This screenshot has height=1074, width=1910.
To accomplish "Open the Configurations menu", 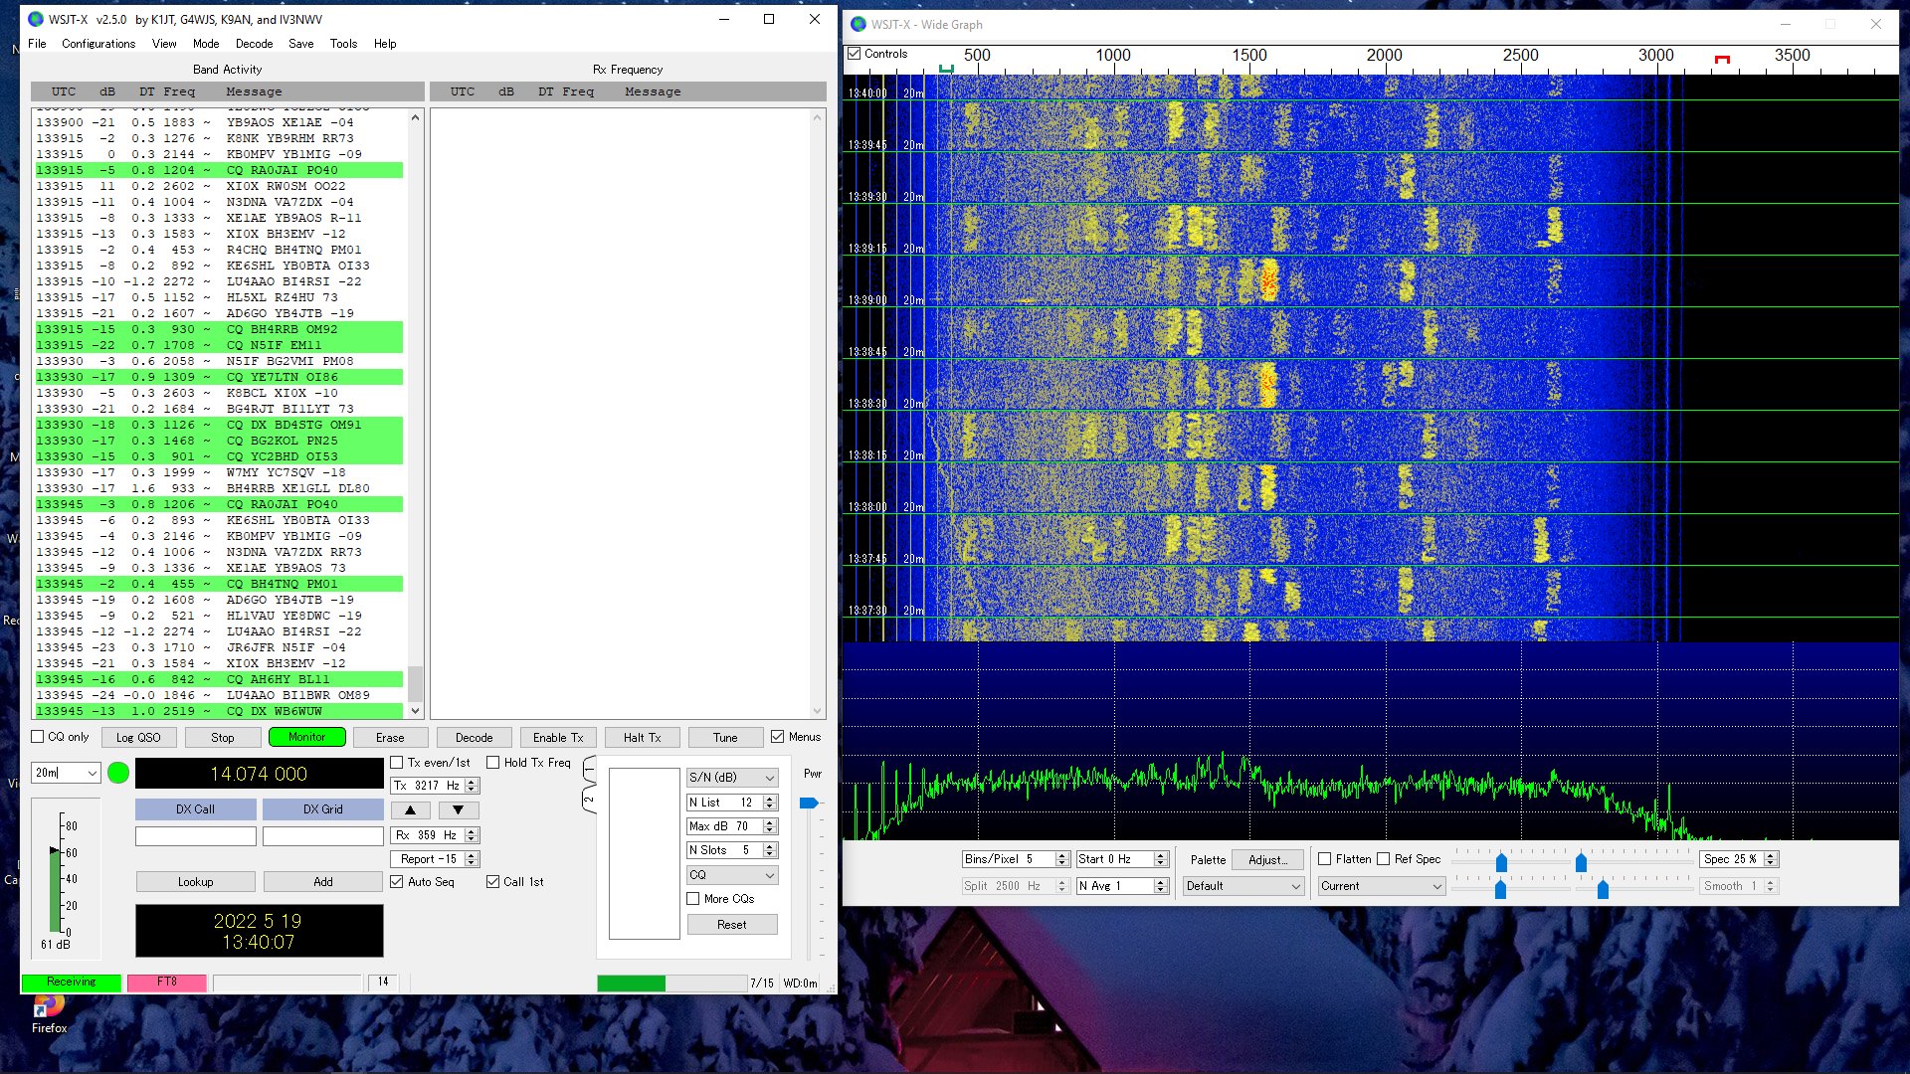I will click(98, 44).
